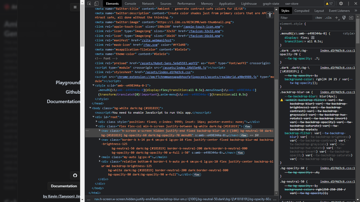Open DevTools settings gear
The width and height of the screenshot is (360, 202).
coord(341,3)
